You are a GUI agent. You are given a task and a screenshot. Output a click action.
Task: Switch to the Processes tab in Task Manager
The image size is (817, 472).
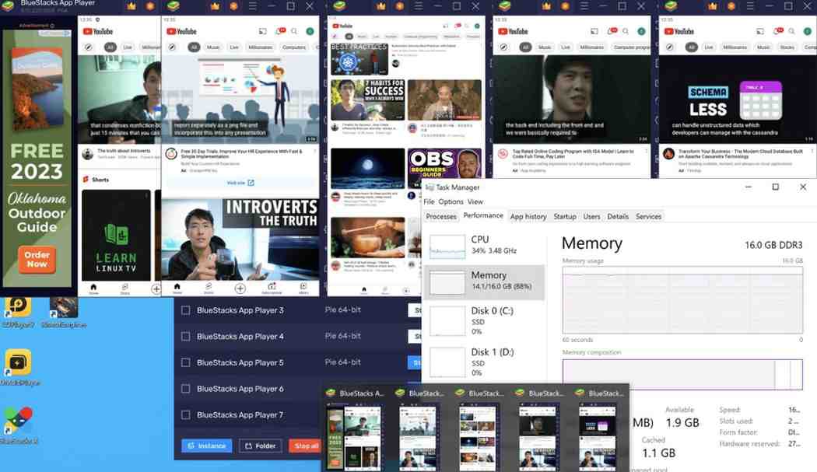pos(441,216)
